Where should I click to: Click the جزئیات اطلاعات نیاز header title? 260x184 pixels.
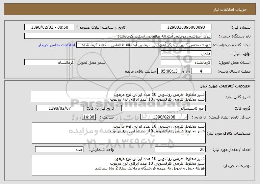pos(230,9)
